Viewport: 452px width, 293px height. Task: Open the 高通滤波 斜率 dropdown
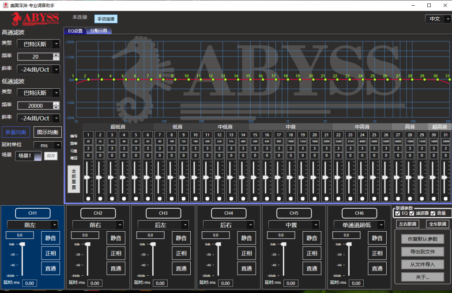pyautogui.click(x=38, y=69)
